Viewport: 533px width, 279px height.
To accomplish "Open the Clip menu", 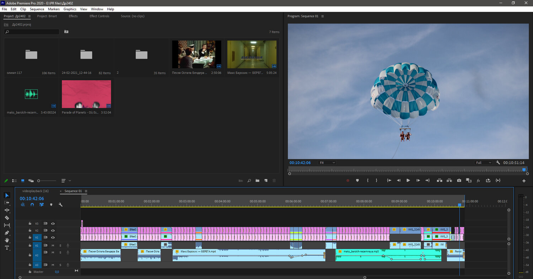I will point(23,9).
